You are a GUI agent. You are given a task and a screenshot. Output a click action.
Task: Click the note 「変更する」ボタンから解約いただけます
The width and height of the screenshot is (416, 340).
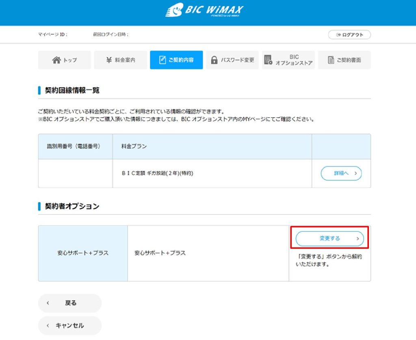(329, 260)
